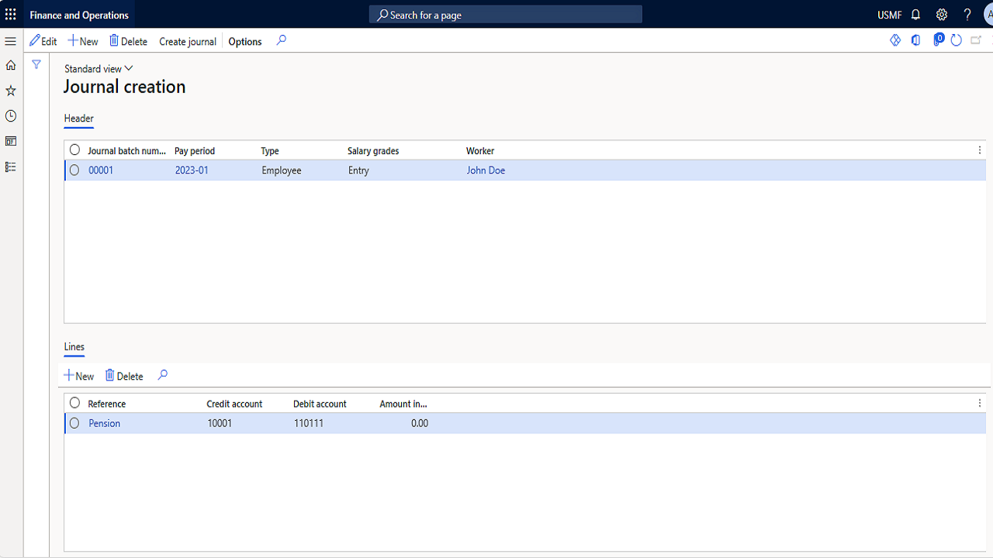Select all rows in Header grid
993x558 pixels.
click(74, 150)
